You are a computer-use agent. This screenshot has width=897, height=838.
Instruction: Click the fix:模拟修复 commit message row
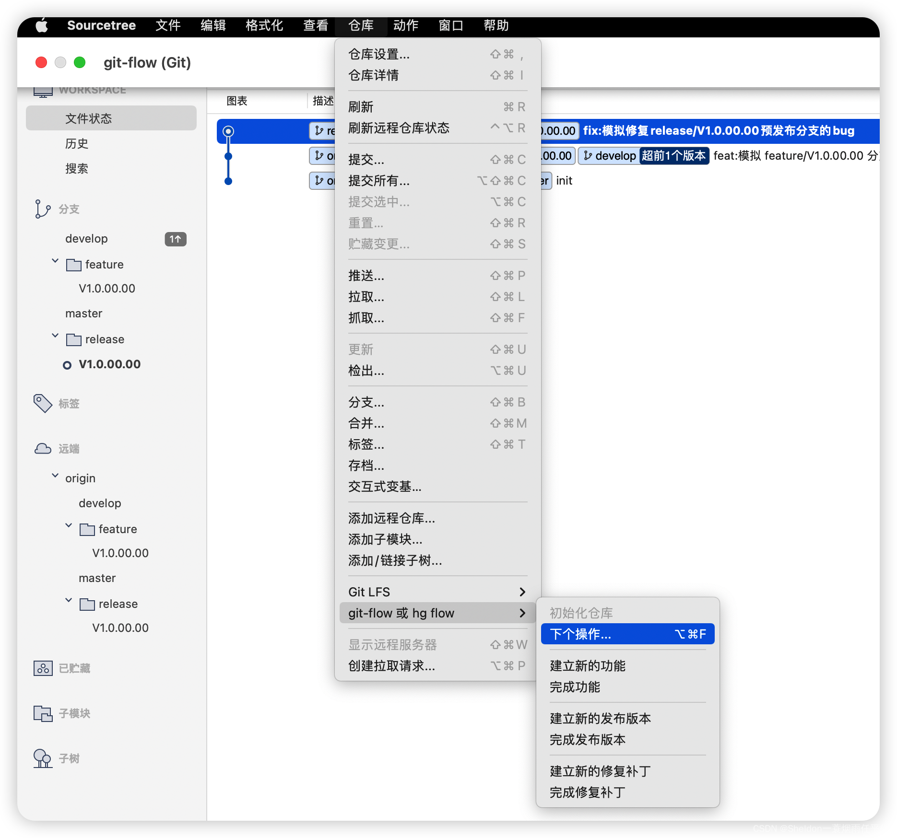(x=548, y=131)
